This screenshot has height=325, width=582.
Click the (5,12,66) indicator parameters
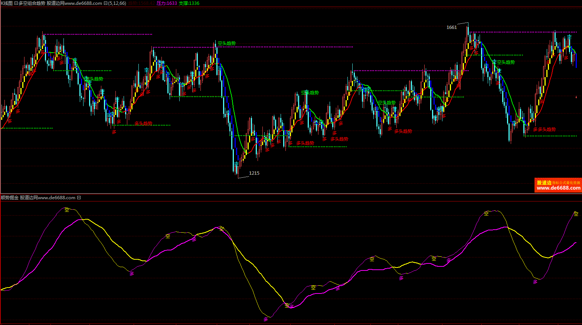click(117, 3)
